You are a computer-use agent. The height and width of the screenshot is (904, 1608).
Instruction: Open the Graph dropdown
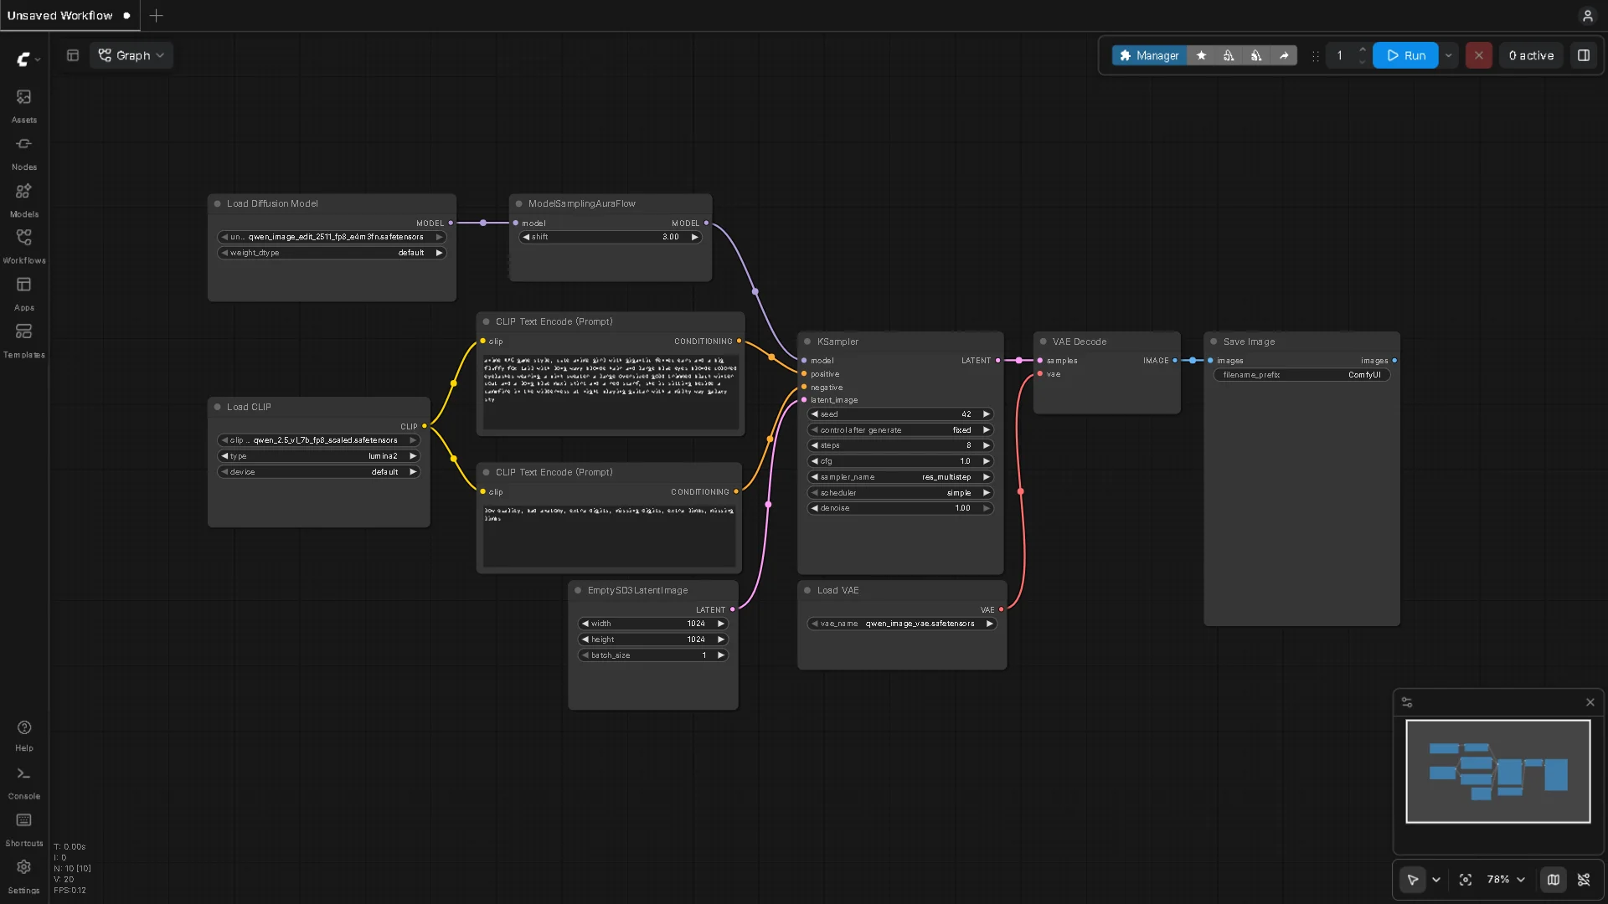(131, 55)
